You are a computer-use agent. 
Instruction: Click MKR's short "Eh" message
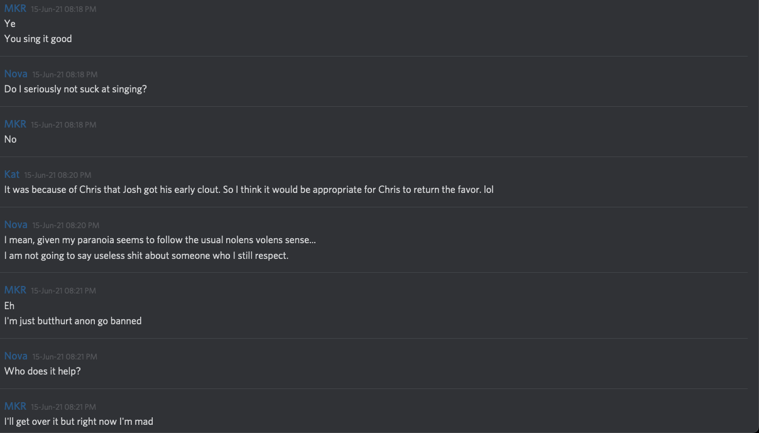pos(9,305)
